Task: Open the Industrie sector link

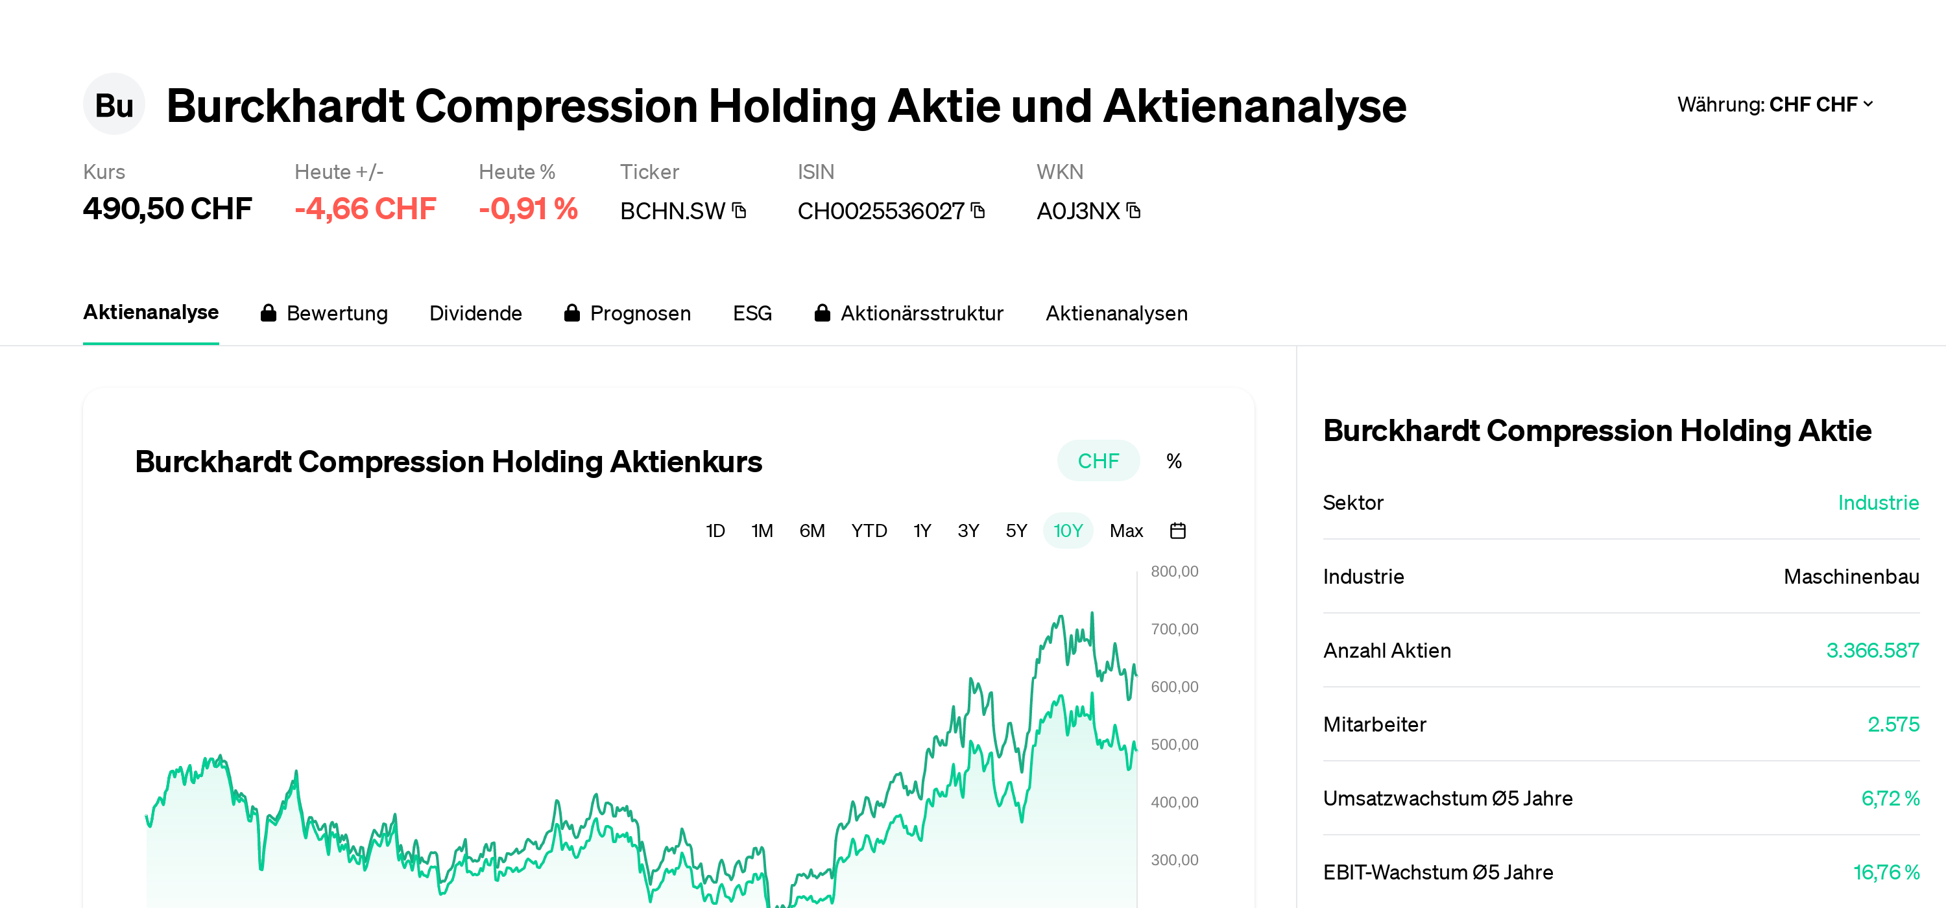Action: 1879,503
